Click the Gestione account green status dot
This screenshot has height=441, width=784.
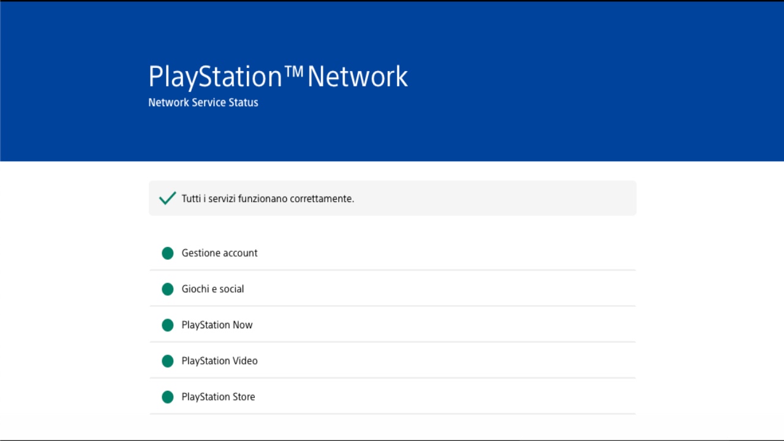[x=168, y=253]
